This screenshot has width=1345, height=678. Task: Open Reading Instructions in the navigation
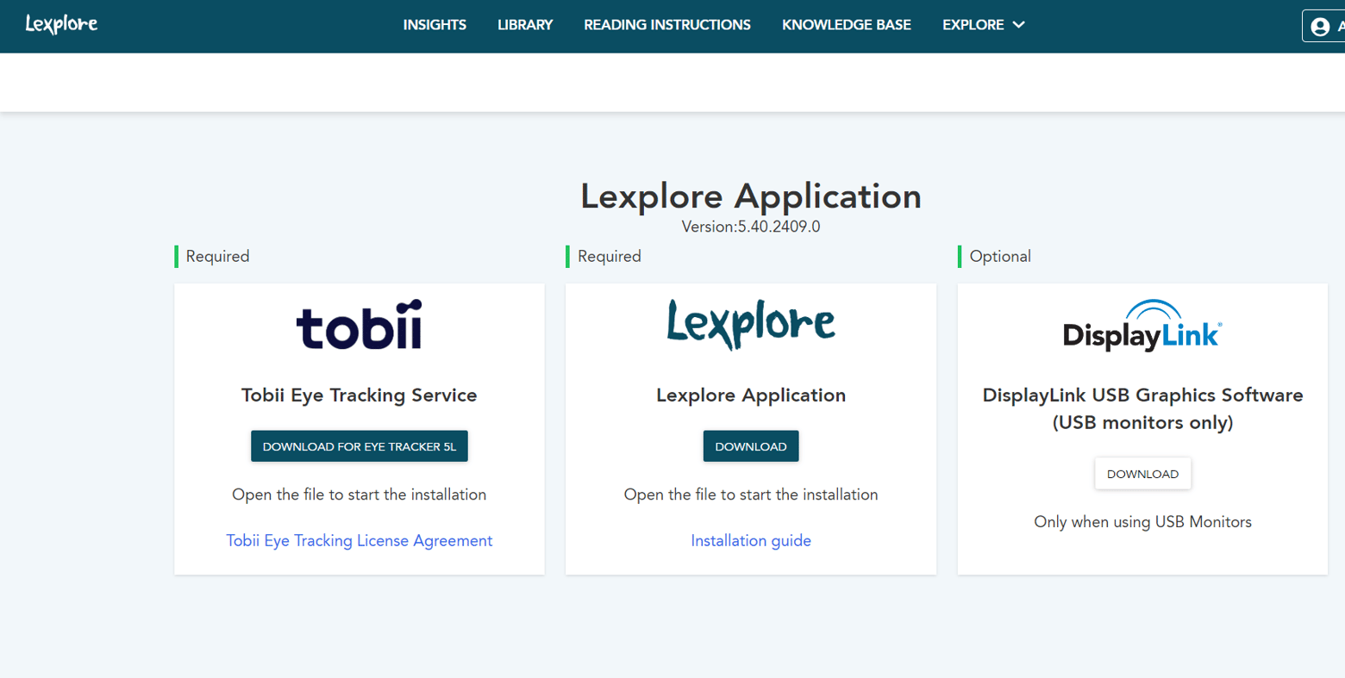[x=666, y=25]
